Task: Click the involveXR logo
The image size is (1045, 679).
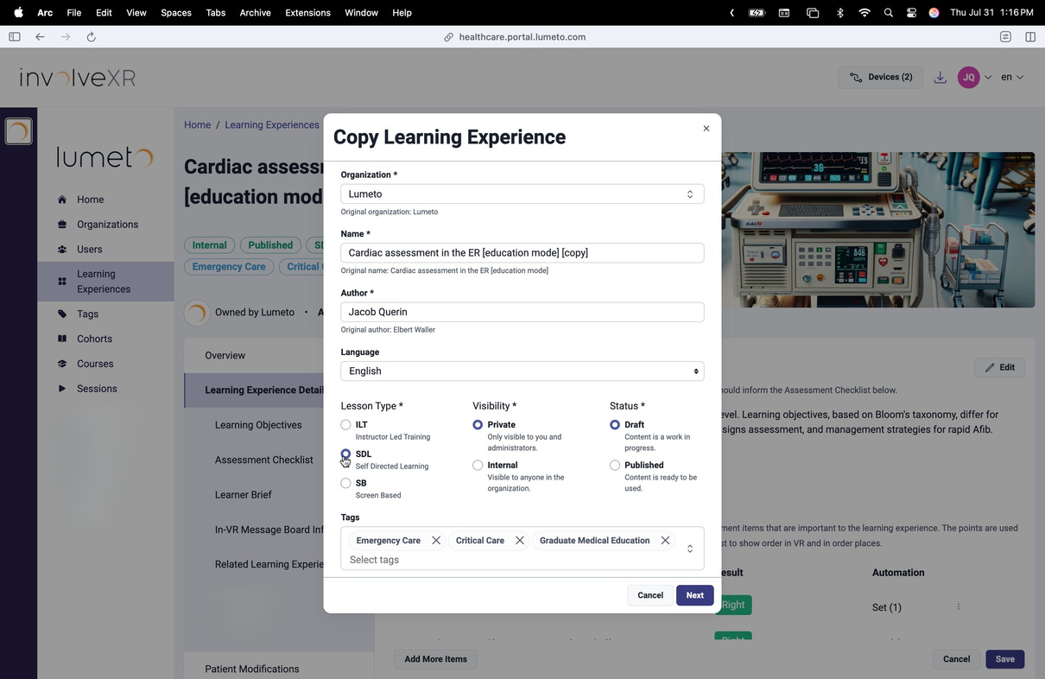Action: point(78,78)
